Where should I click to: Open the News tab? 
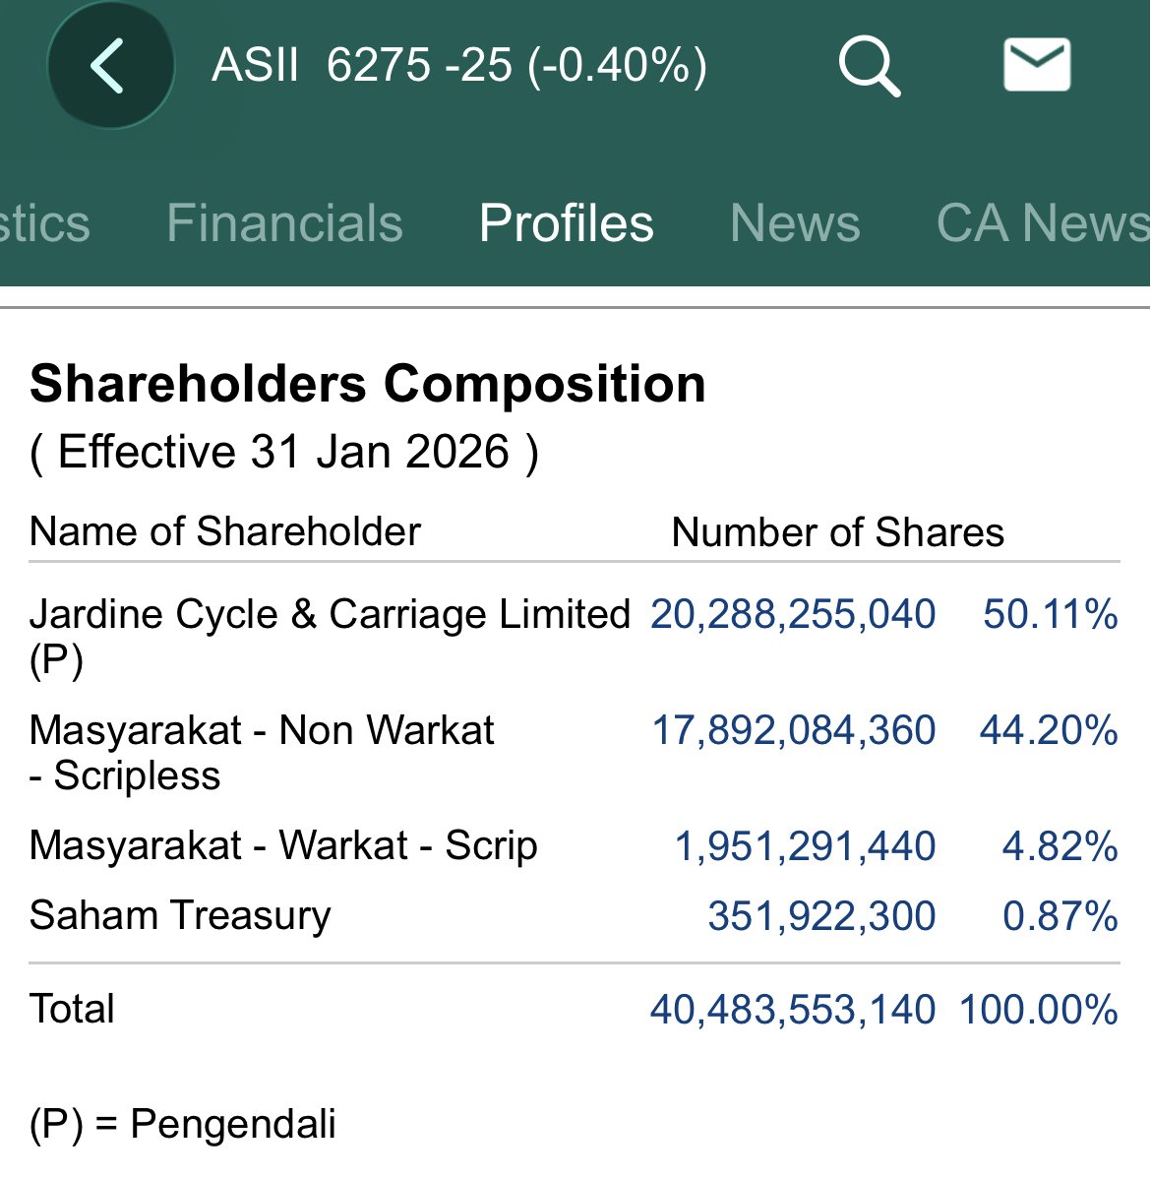tap(795, 222)
